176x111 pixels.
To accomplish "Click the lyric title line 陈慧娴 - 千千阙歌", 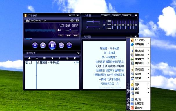I will click(x=109, y=48).
